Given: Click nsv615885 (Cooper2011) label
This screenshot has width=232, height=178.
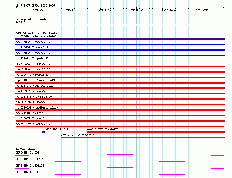Looking at the screenshot, I should (x=33, y=118).
